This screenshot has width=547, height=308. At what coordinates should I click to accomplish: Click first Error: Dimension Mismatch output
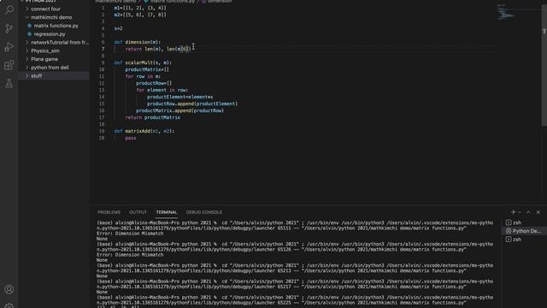pos(130,234)
